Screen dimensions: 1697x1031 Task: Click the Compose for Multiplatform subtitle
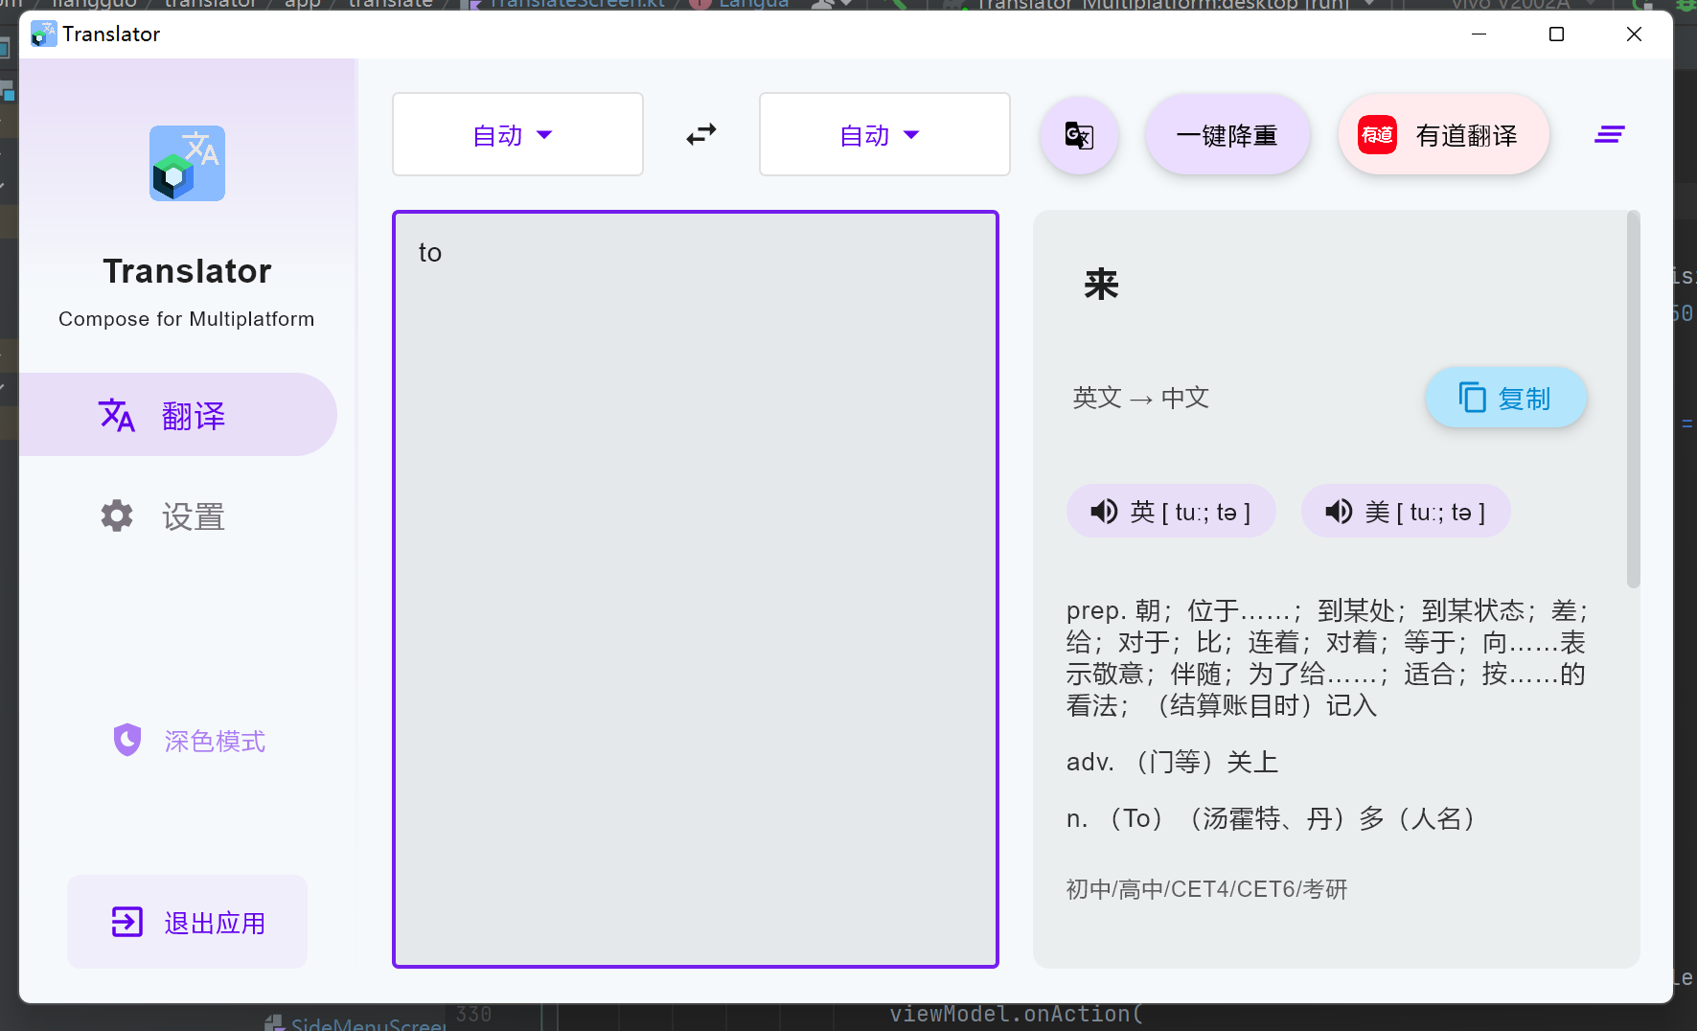[187, 319]
